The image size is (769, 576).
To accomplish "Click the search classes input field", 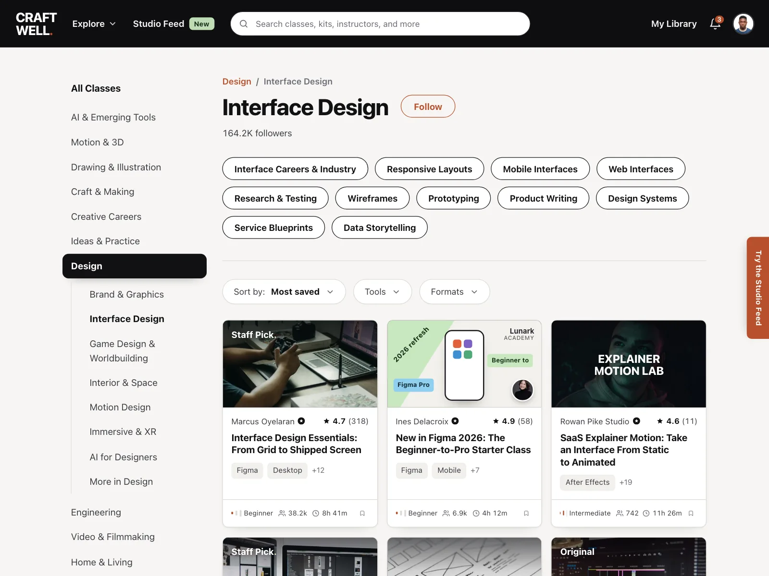I will pos(380,24).
